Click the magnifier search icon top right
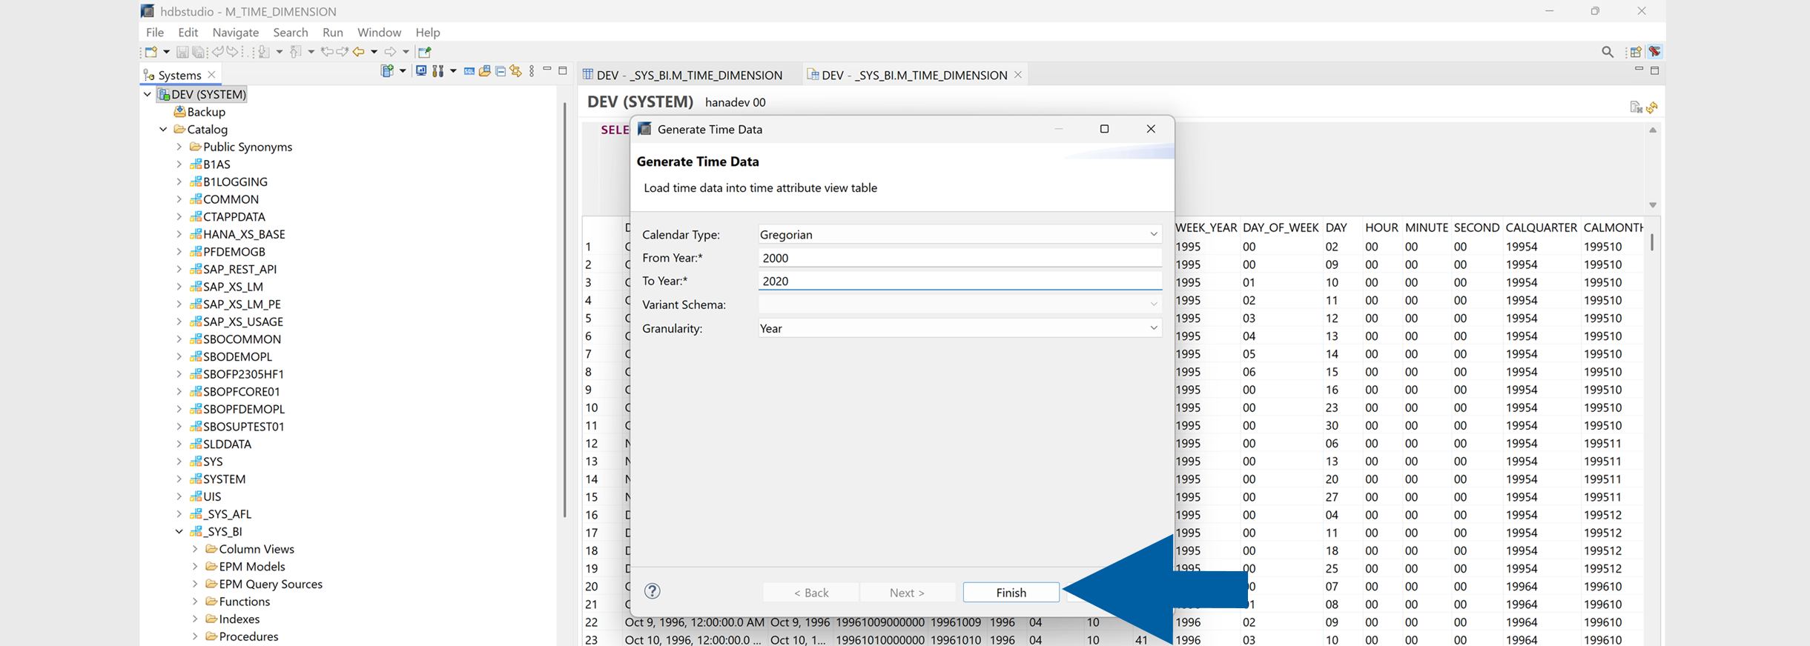 (x=1608, y=52)
